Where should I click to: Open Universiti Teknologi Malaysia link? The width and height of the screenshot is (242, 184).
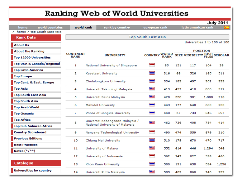tap(109, 89)
